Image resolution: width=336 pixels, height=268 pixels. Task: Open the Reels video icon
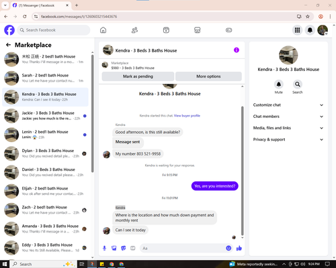coord(166,30)
